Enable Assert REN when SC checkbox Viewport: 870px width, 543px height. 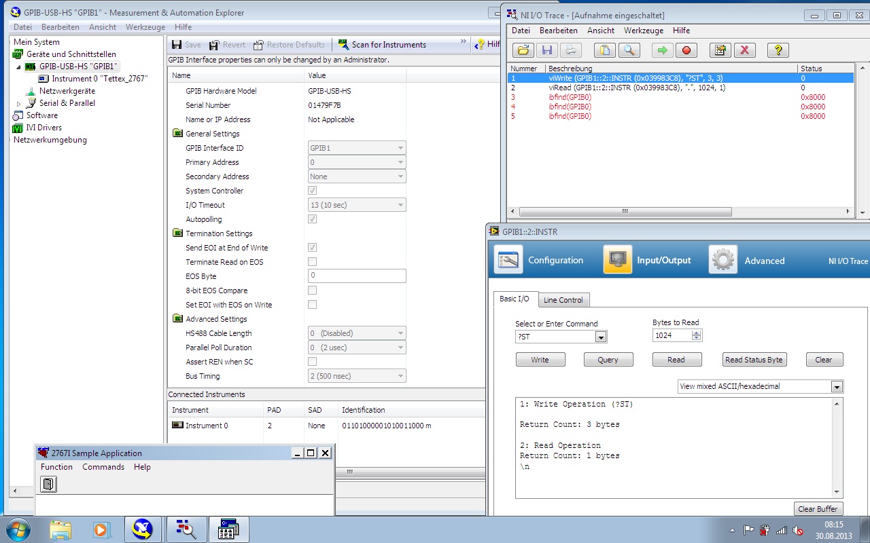[x=312, y=362]
